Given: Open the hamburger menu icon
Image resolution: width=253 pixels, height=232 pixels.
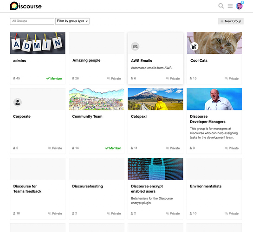Looking at the screenshot, I should click(230, 6).
